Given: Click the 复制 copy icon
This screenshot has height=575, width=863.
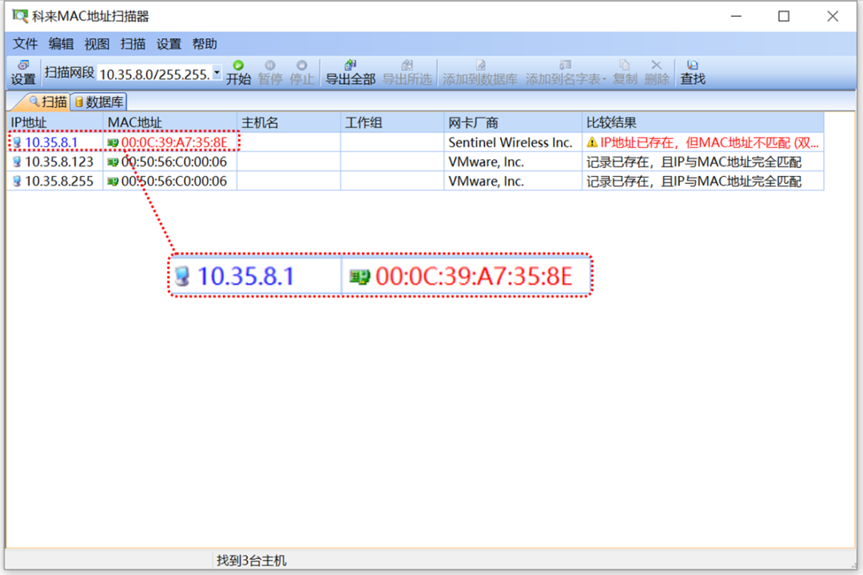Looking at the screenshot, I should [625, 72].
